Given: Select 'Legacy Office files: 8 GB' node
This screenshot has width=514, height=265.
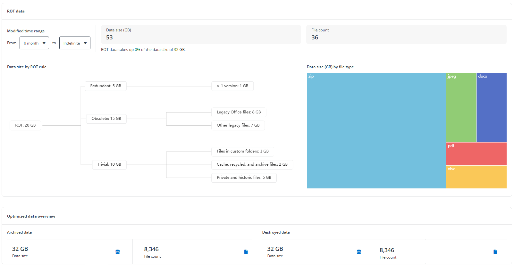Looking at the screenshot, I should 239,112.
